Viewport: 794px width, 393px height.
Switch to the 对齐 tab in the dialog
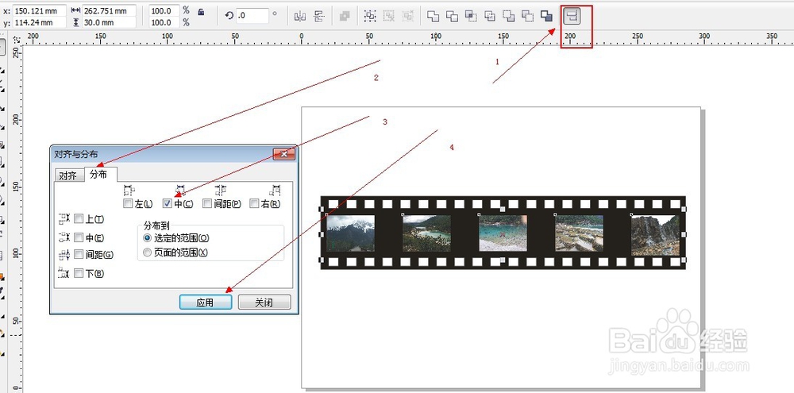pyautogui.click(x=68, y=175)
